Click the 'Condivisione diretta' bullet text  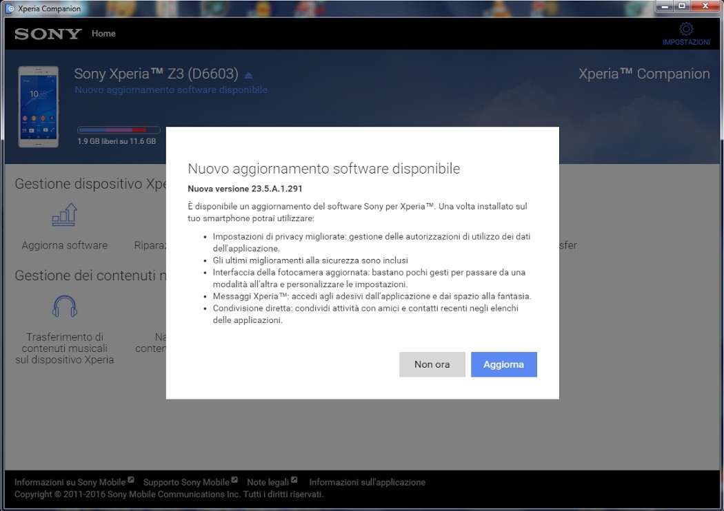(365, 314)
